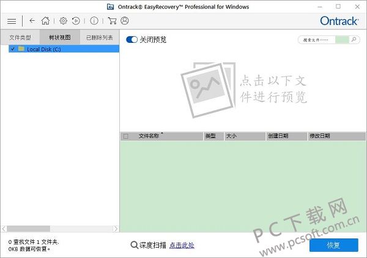Maximize the EasyRecovery window
The height and width of the screenshot is (258, 367).
[x=338, y=7]
